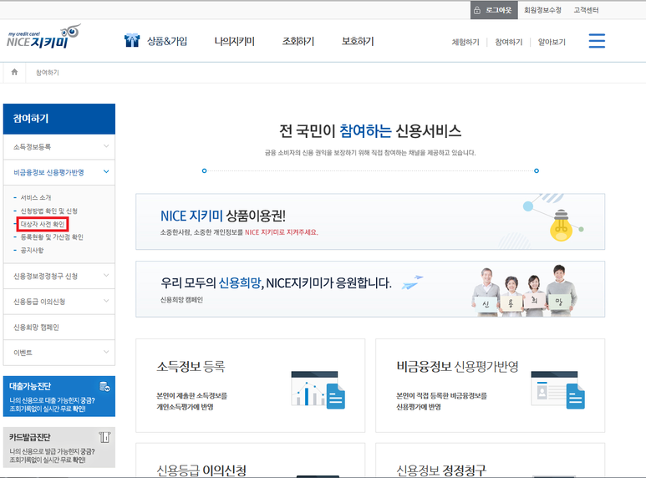Click the 카드발급진단 card icon
Viewport: 646px width, 478px height.
pyautogui.click(x=104, y=437)
